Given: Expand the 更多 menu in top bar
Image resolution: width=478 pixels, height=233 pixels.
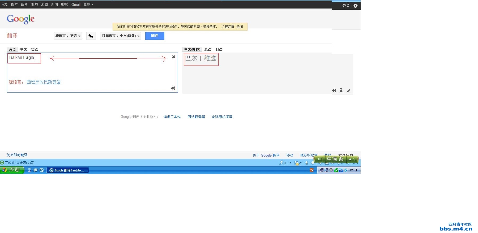Looking at the screenshot, I should (88, 5).
